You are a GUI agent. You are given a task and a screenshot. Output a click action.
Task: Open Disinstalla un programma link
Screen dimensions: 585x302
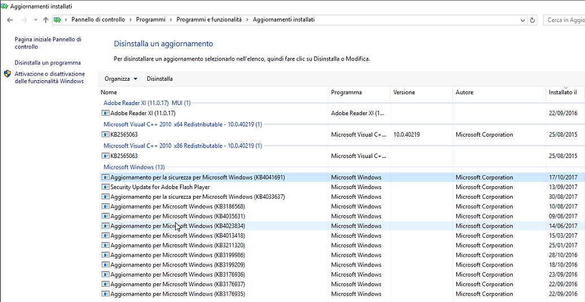[x=48, y=63]
